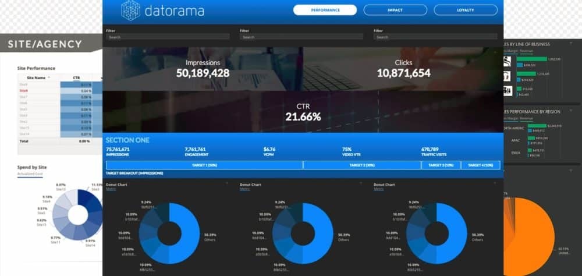
Task: Sort by the Site Name column arrow
Action: [49, 77]
